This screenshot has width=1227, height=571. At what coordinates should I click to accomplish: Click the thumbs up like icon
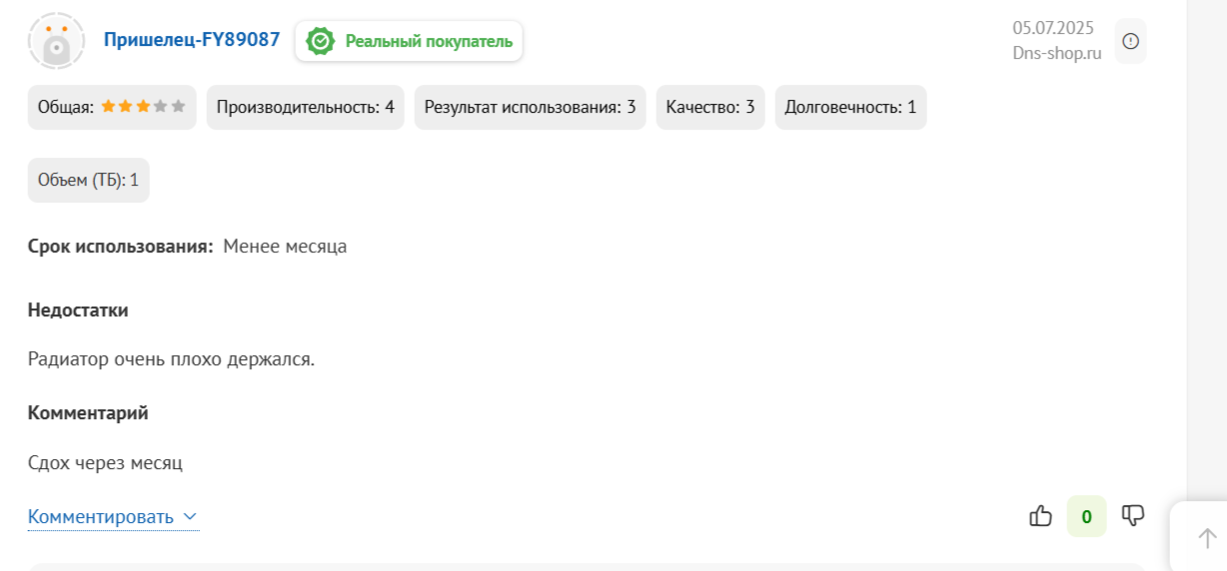pyautogui.click(x=1040, y=516)
